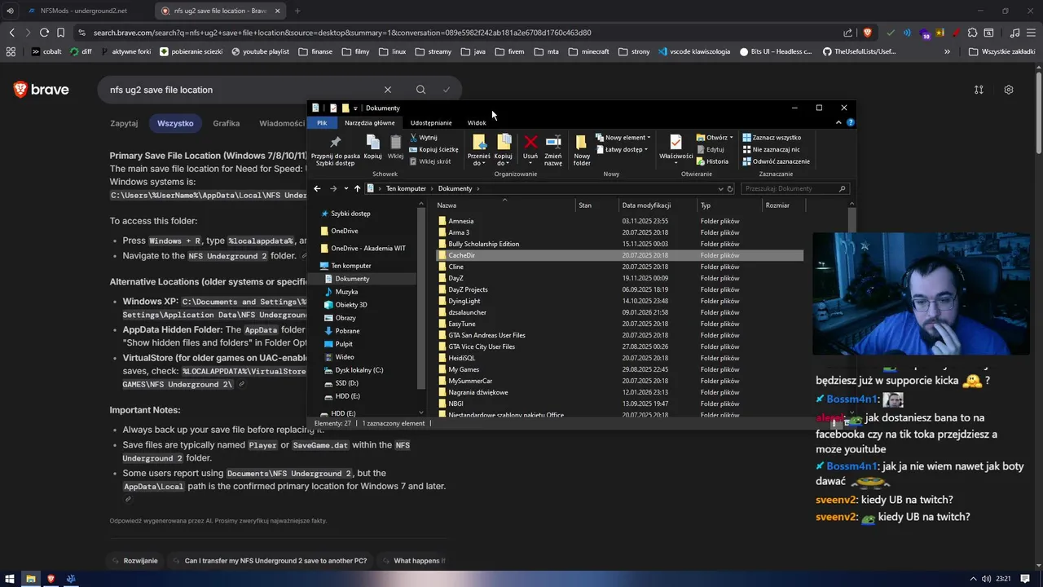The image size is (1043, 587).
Task: Open Brave search settings gear
Action: tap(1009, 90)
